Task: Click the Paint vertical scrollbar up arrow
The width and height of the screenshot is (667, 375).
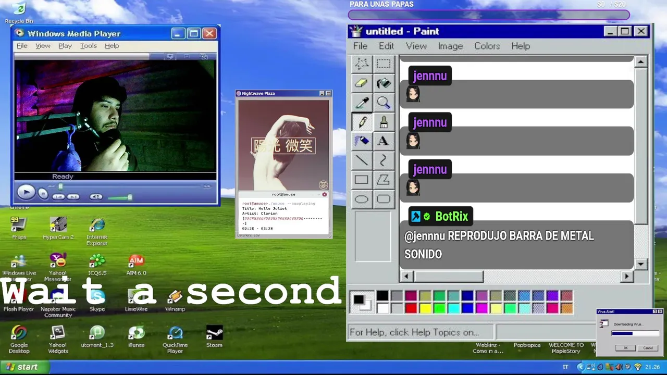Action: click(x=640, y=61)
